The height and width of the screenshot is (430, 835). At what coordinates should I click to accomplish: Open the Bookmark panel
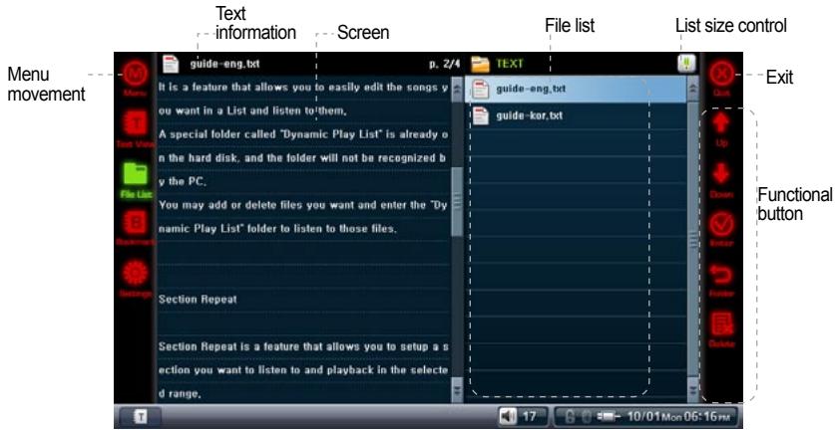click(136, 223)
